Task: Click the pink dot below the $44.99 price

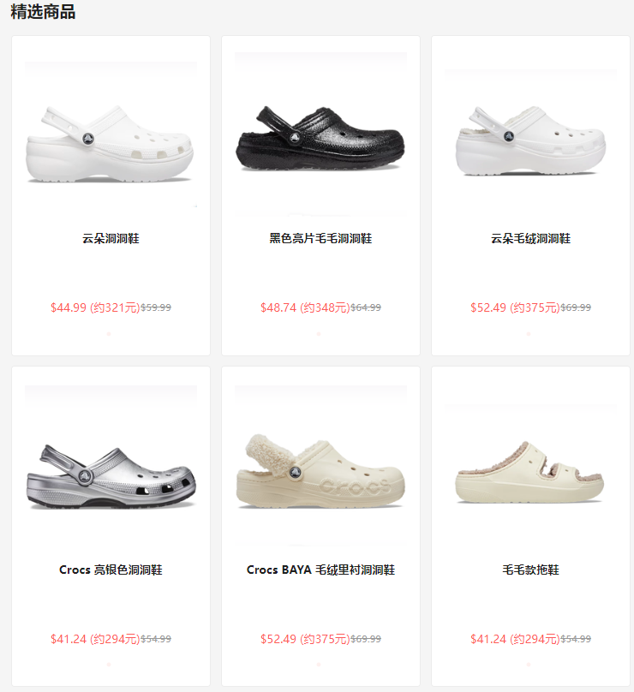Action: click(109, 334)
